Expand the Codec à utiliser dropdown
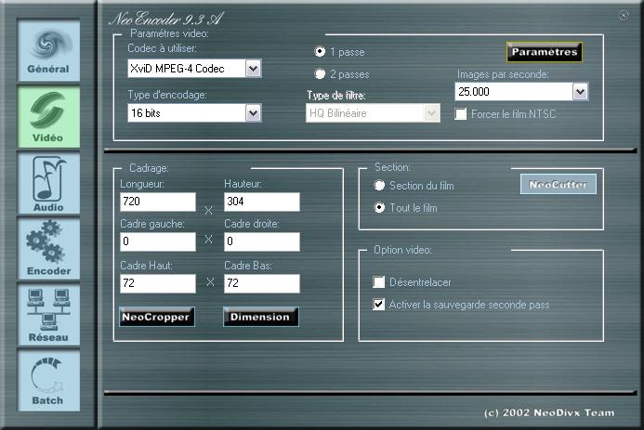644x430 pixels. coord(253,68)
